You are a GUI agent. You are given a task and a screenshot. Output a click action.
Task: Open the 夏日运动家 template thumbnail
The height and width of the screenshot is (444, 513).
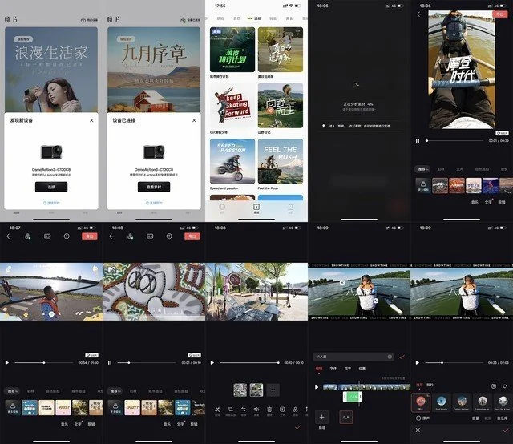[281, 50]
